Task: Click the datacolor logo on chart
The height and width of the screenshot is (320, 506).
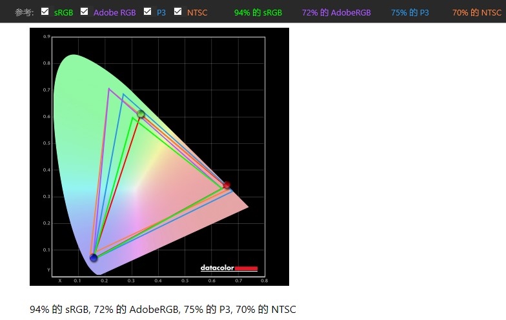Action: (x=229, y=268)
